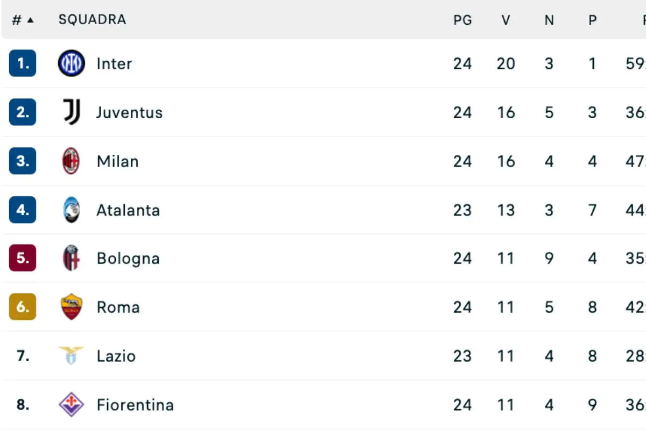Click the Inter club crest icon
646x430 pixels.
tap(71, 63)
